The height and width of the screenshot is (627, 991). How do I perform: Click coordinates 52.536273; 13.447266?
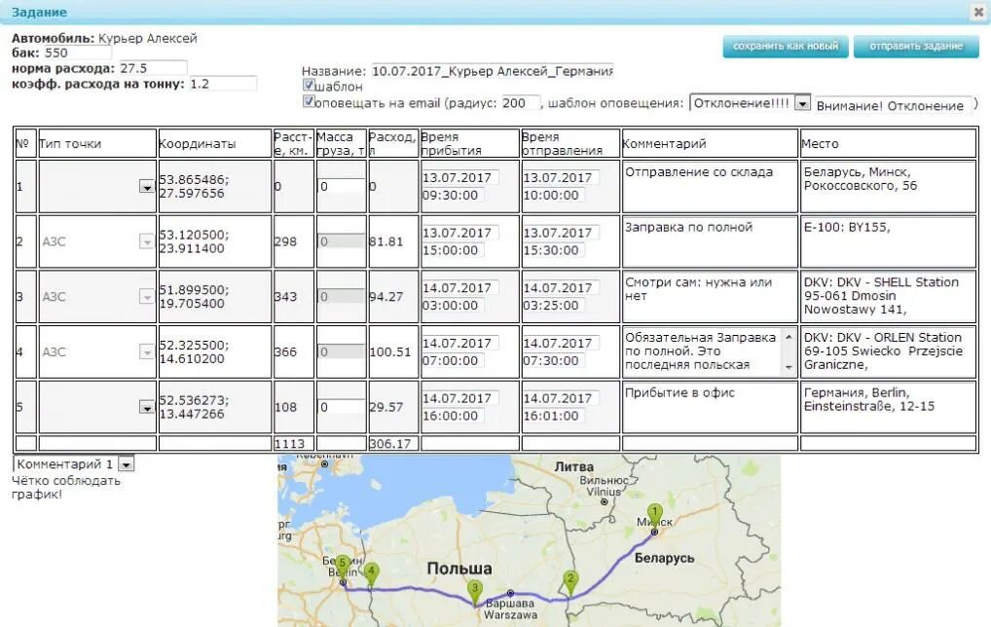[194, 407]
